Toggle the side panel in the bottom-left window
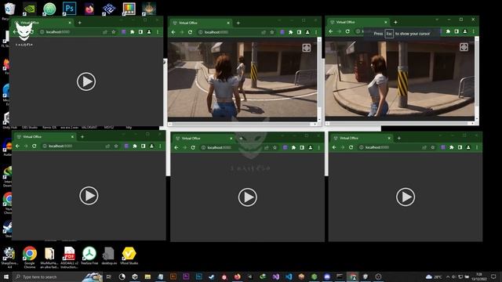This screenshot has width=502, height=282. coord(143,146)
